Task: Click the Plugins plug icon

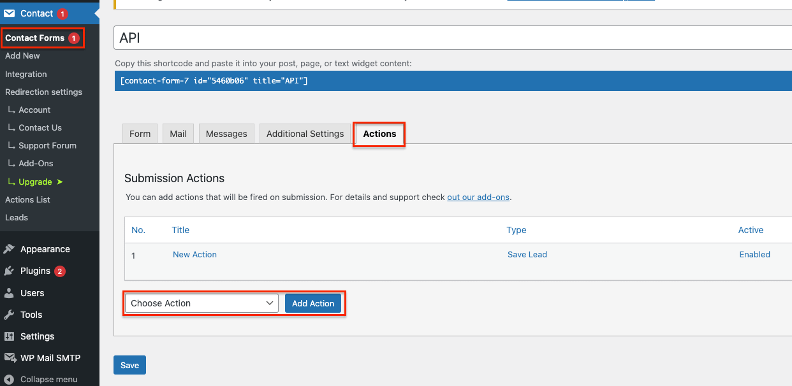Action: click(10, 271)
